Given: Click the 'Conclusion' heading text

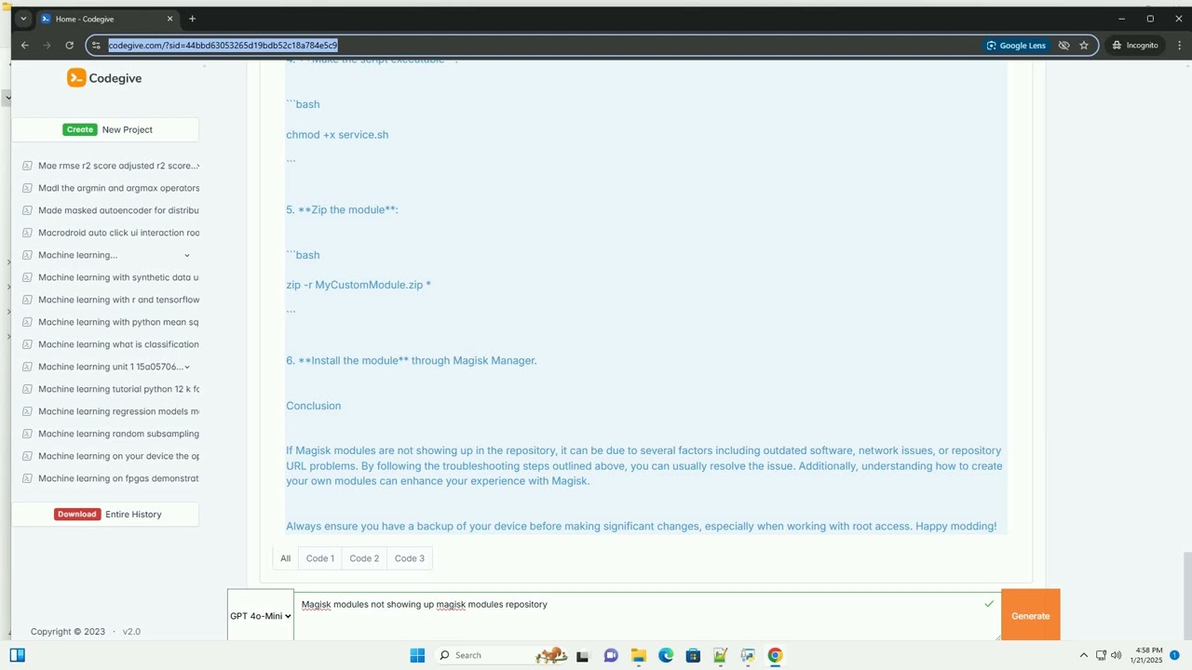Looking at the screenshot, I should [x=314, y=406].
